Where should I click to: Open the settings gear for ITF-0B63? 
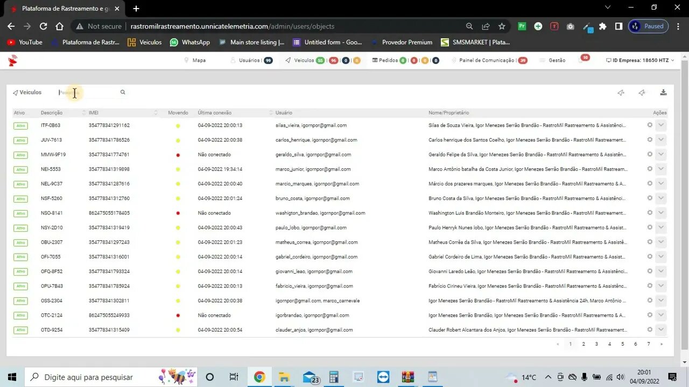tap(650, 125)
